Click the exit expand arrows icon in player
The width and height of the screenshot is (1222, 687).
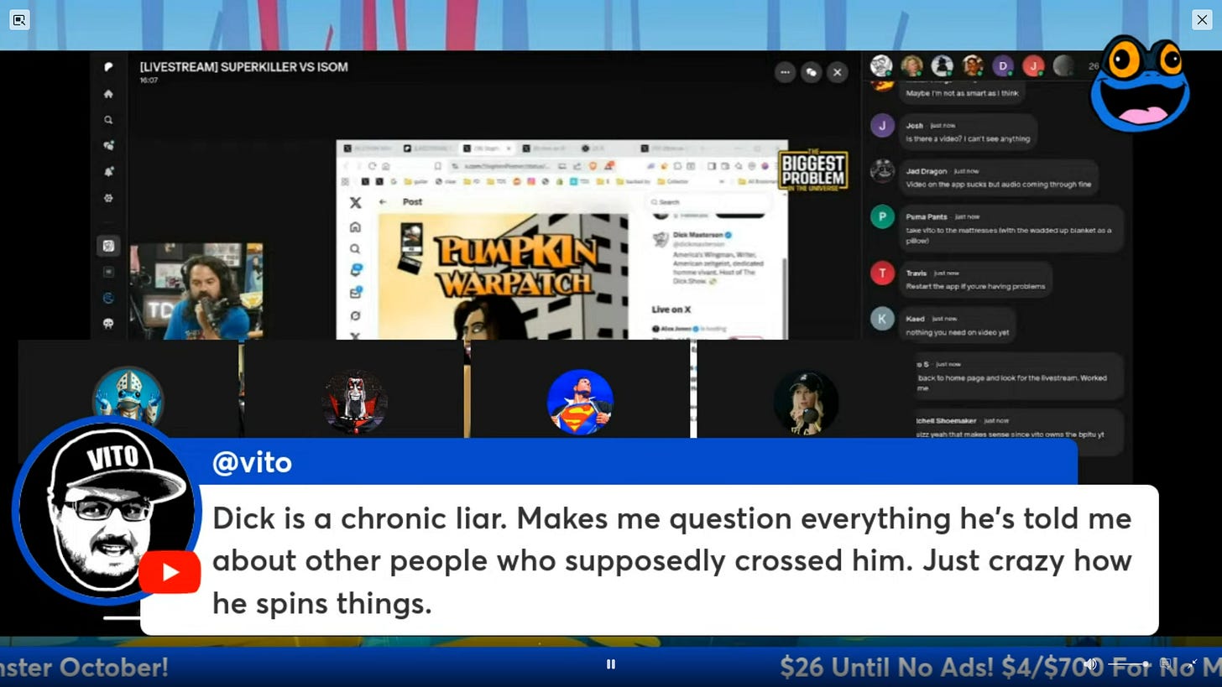pos(1193,664)
